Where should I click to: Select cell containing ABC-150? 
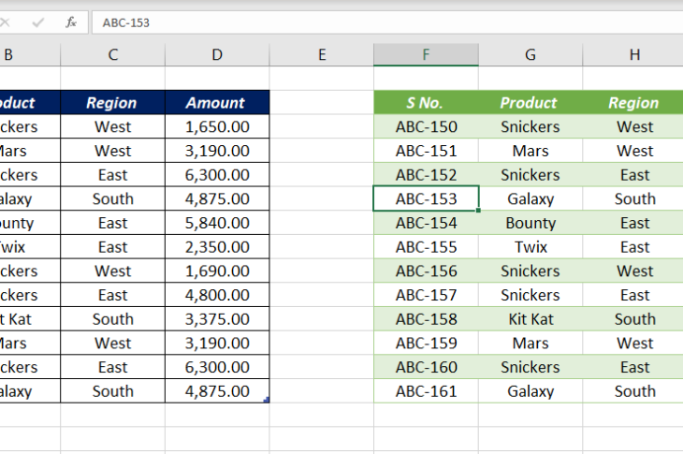pyautogui.click(x=426, y=126)
